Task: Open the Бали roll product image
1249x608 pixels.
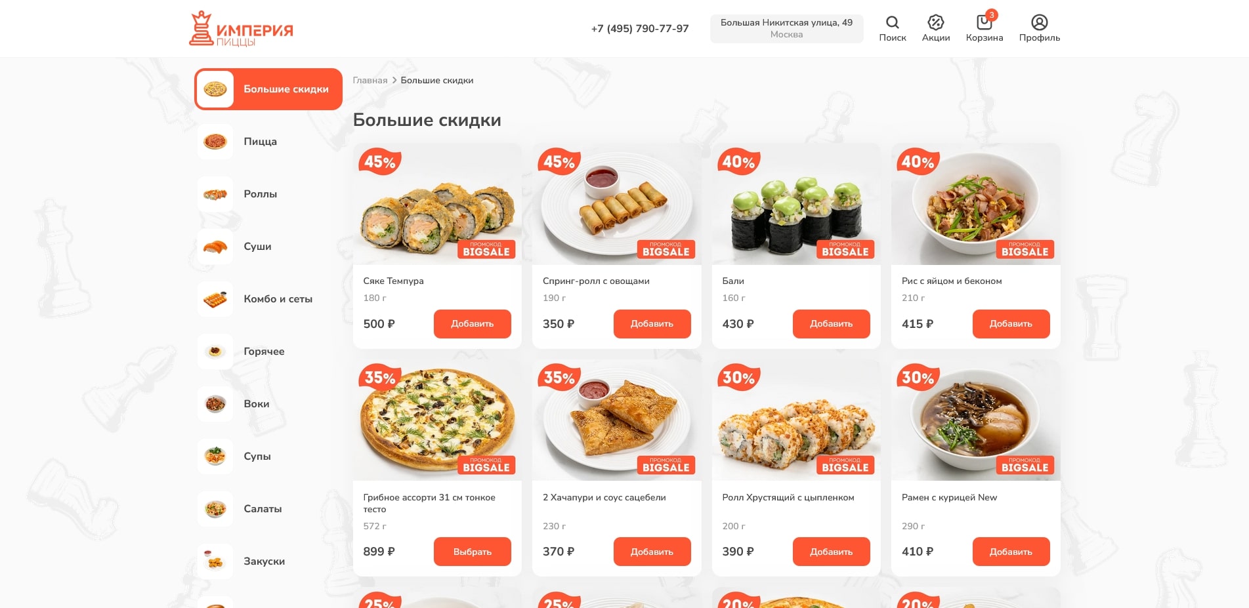Action: [796, 204]
